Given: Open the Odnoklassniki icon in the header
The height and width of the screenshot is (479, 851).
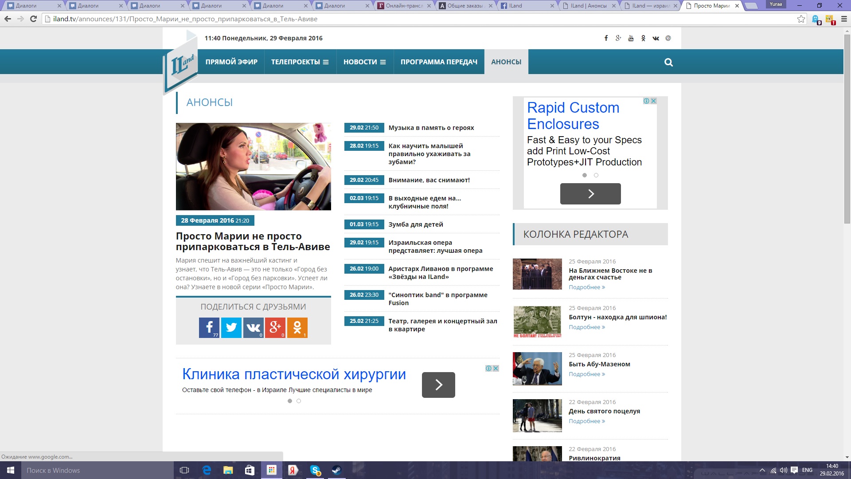Looking at the screenshot, I should pos(643,38).
